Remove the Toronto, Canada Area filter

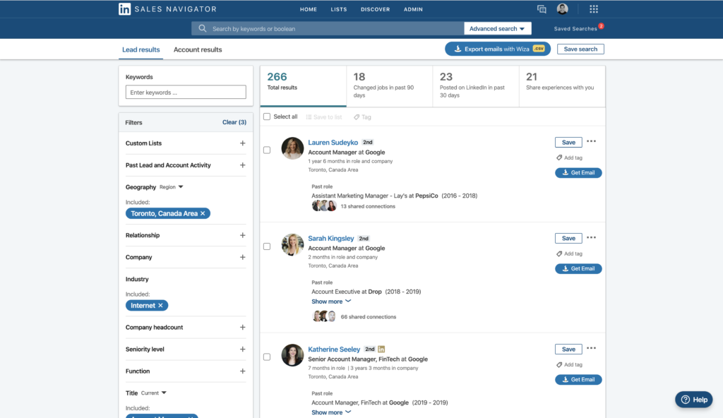point(203,213)
